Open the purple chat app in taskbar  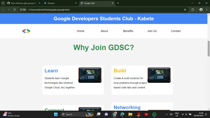click(106, 114)
